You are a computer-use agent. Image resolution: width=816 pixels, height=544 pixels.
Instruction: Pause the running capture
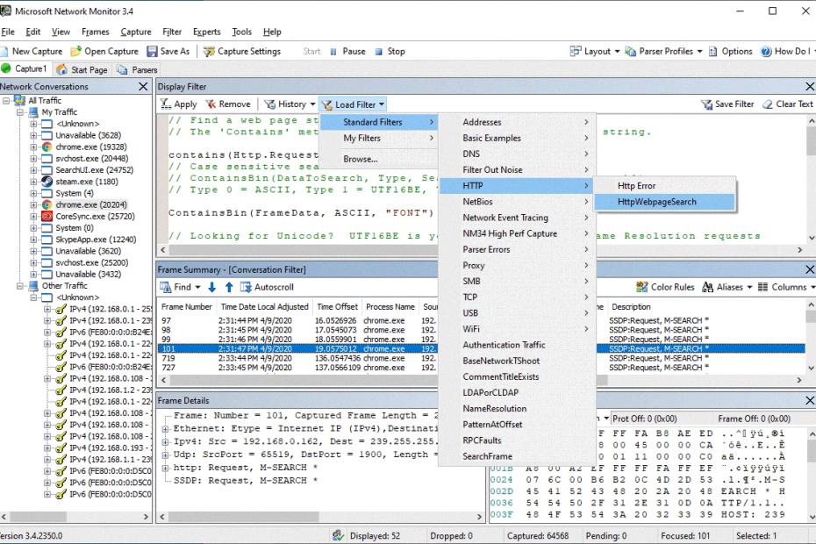click(x=347, y=51)
